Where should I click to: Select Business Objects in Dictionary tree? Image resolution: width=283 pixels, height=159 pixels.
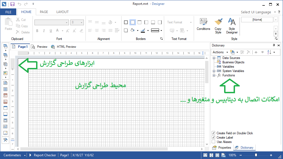pyautogui.click(x=233, y=62)
